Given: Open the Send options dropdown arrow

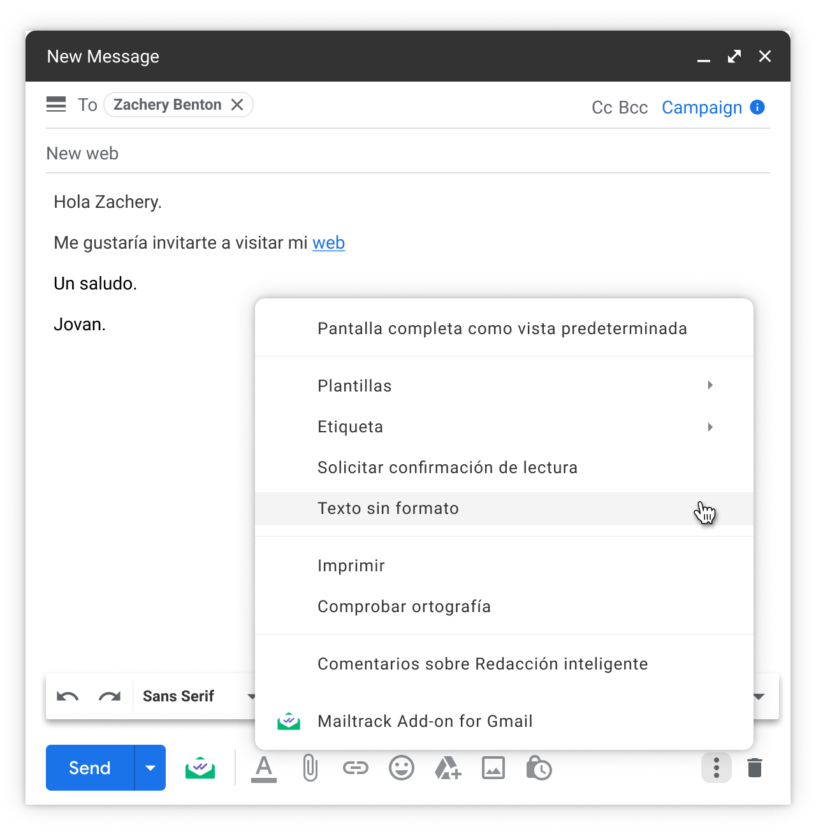Looking at the screenshot, I should tap(150, 768).
